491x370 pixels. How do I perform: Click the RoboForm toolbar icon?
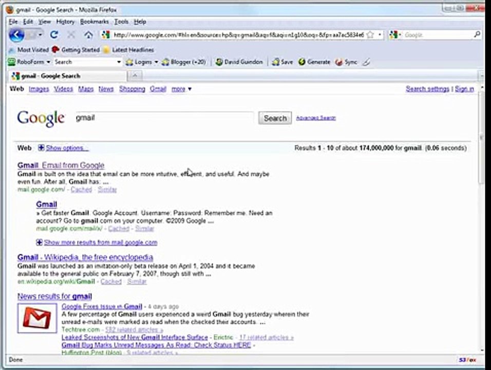tap(12, 62)
